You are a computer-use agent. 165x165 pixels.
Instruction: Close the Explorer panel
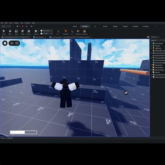(x=158, y=37)
